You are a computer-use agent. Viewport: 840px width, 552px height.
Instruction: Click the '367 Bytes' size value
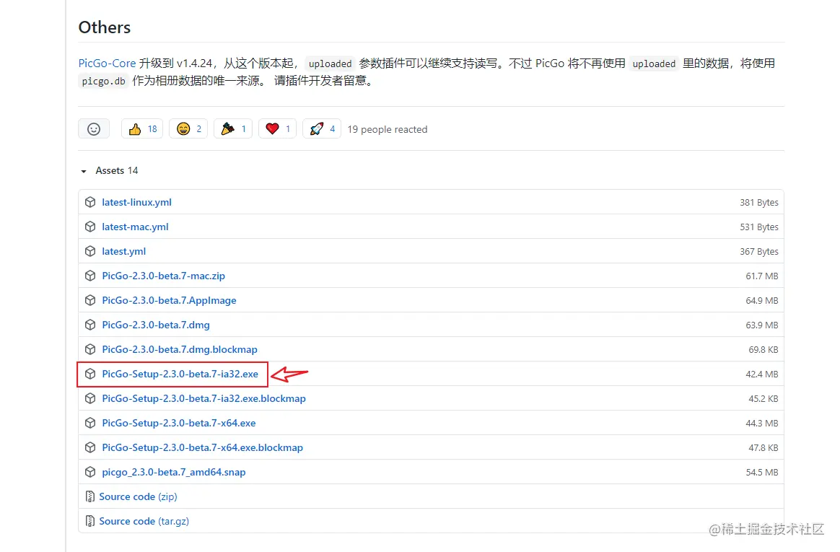point(759,252)
